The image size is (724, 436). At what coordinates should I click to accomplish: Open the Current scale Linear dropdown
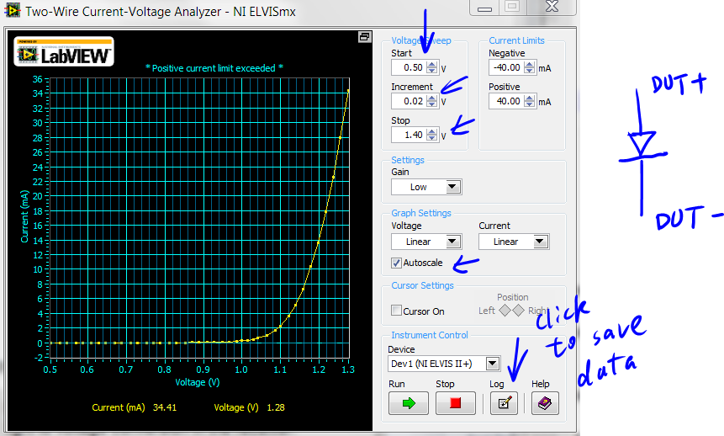[514, 242]
